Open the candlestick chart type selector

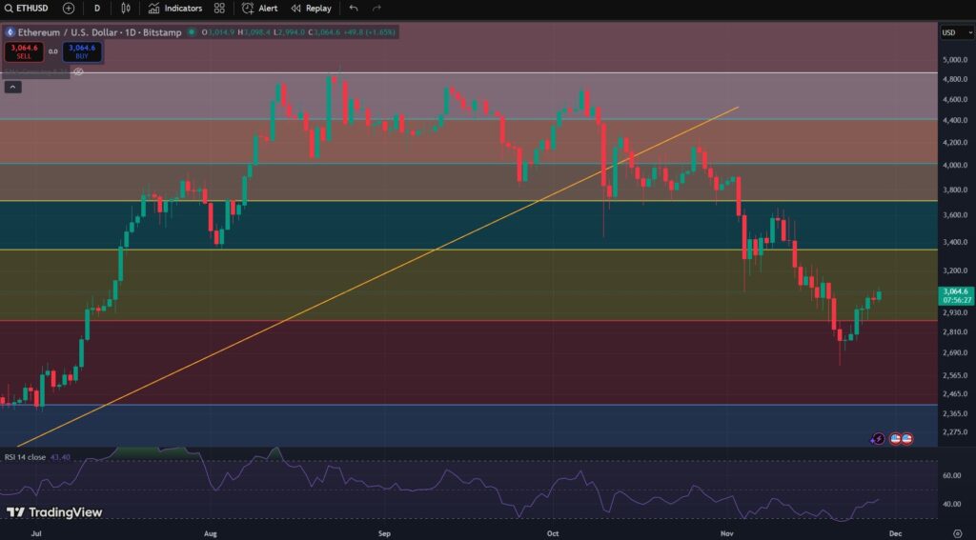tap(126, 9)
